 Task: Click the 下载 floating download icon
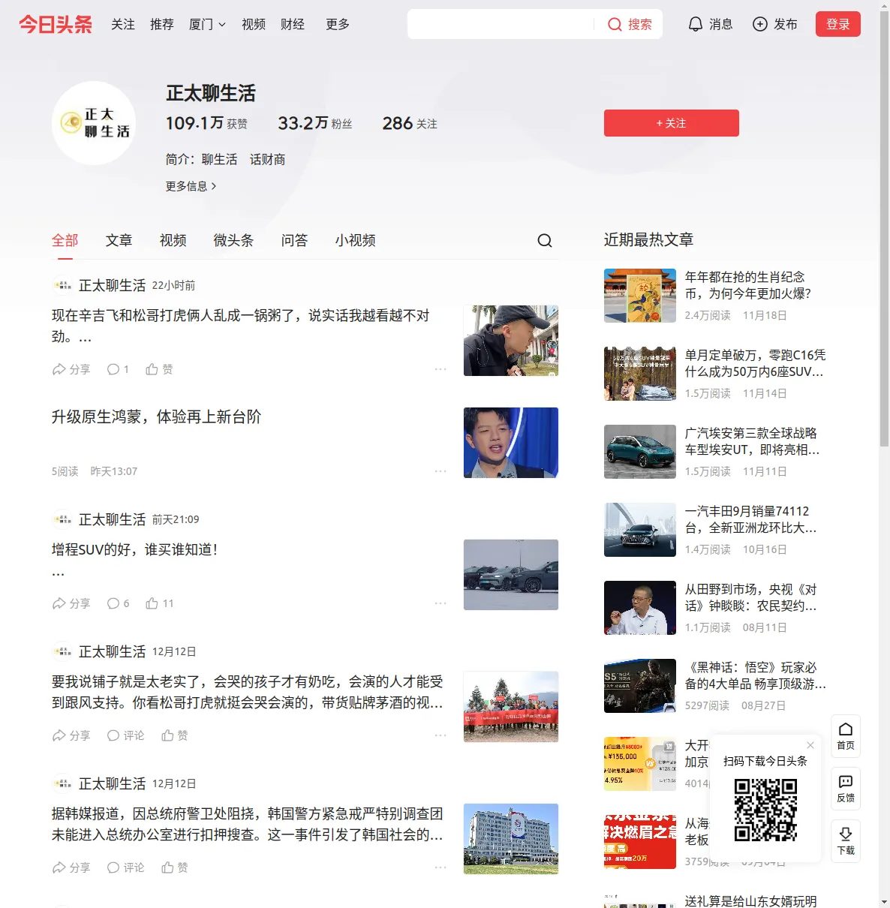(846, 841)
